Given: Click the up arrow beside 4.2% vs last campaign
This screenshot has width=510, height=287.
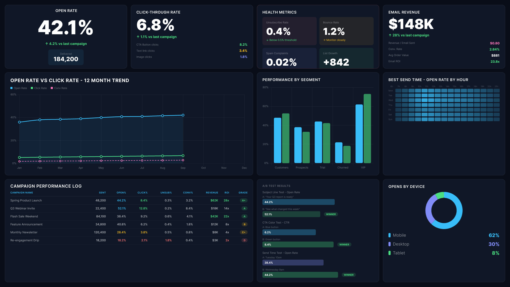Looking at the screenshot, I should 46,44.
